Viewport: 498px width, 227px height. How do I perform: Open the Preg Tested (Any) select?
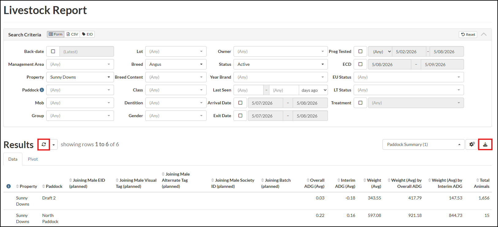tap(380, 51)
